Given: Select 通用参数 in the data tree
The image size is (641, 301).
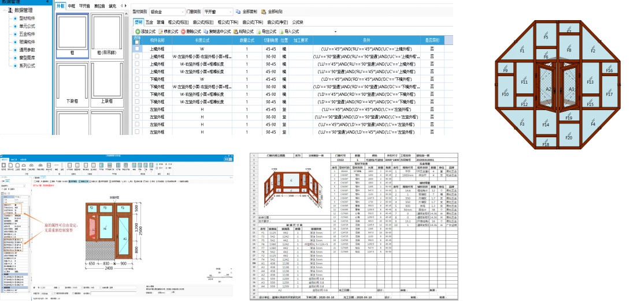Looking at the screenshot, I should click(x=27, y=50).
